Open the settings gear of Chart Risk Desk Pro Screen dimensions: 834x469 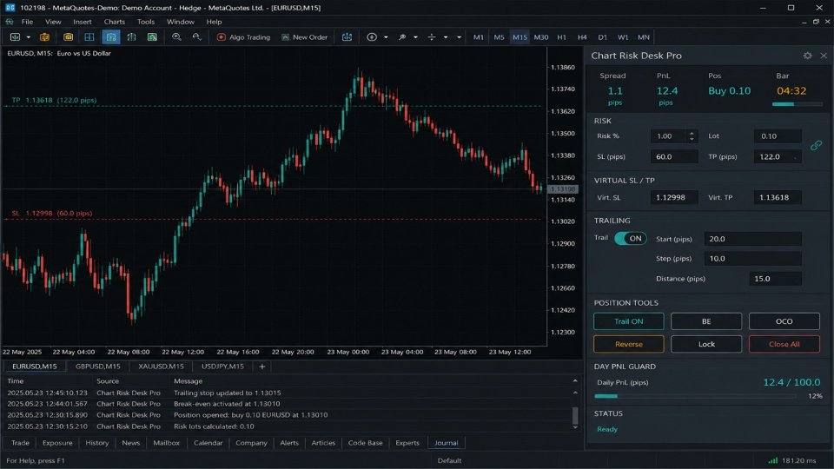(807, 56)
